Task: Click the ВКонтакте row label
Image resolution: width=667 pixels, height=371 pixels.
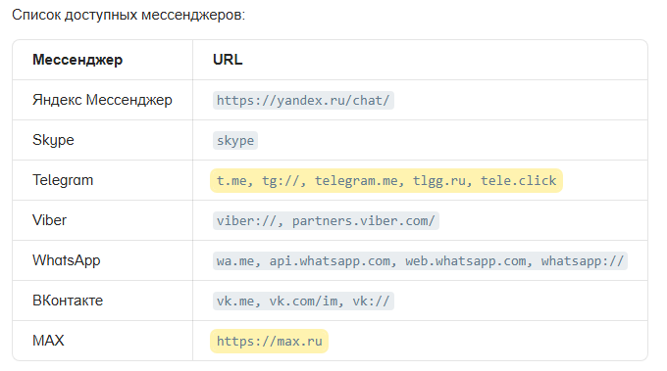Action: (x=68, y=301)
